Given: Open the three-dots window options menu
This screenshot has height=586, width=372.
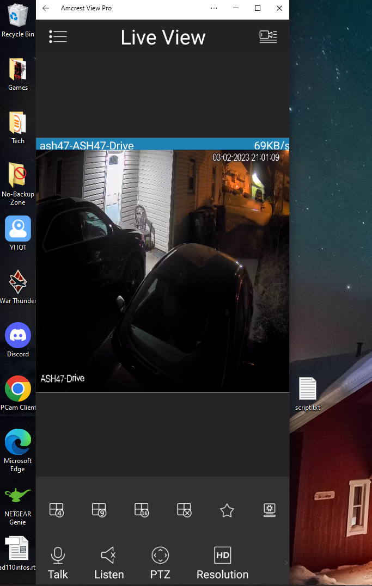Looking at the screenshot, I should click(214, 8).
